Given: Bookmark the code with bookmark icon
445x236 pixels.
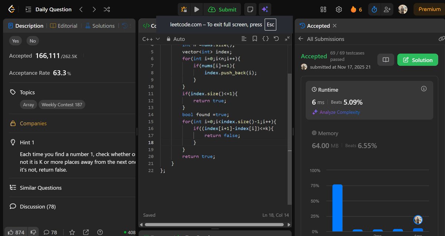Looking at the screenshot, I should (x=254, y=39).
